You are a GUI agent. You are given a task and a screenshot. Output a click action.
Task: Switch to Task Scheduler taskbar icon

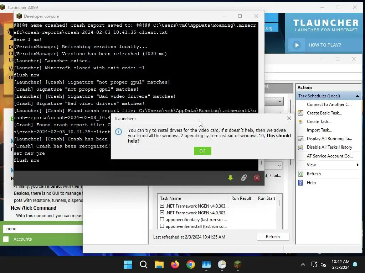222,264
